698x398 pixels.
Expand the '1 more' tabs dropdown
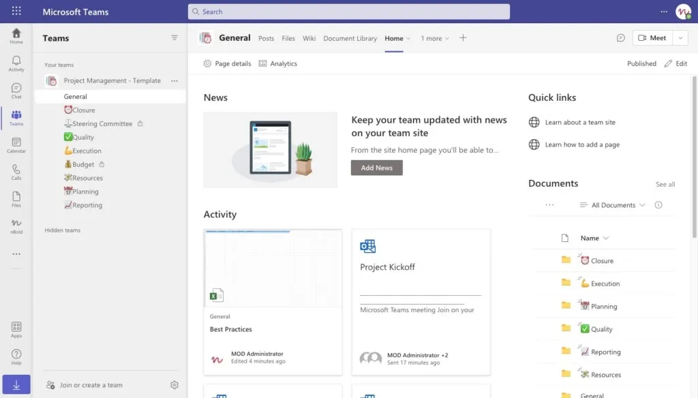click(x=435, y=38)
